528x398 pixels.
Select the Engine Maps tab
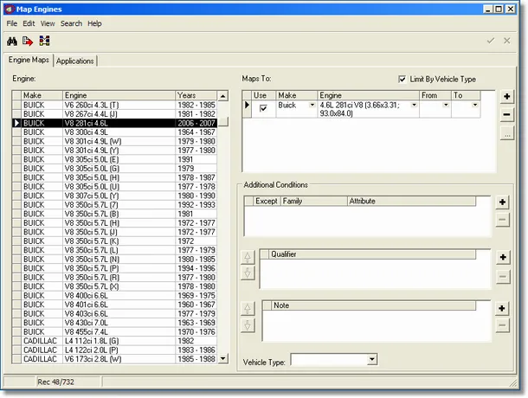pyautogui.click(x=29, y=60)
